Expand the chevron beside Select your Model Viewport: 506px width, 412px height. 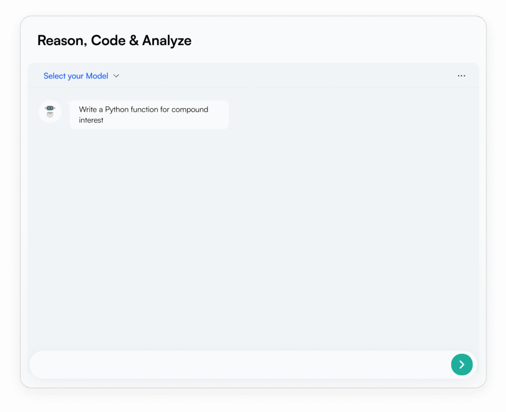[x=117, y=76]
